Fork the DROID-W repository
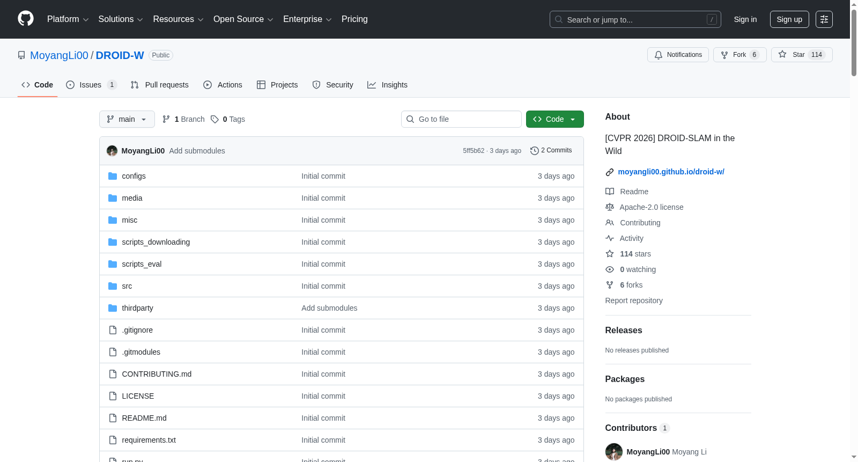 click(740, 55)
